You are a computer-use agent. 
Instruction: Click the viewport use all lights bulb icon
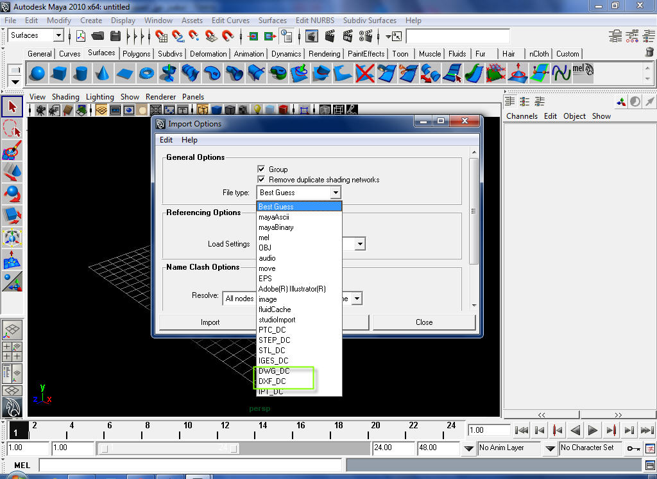coord(257,110)
